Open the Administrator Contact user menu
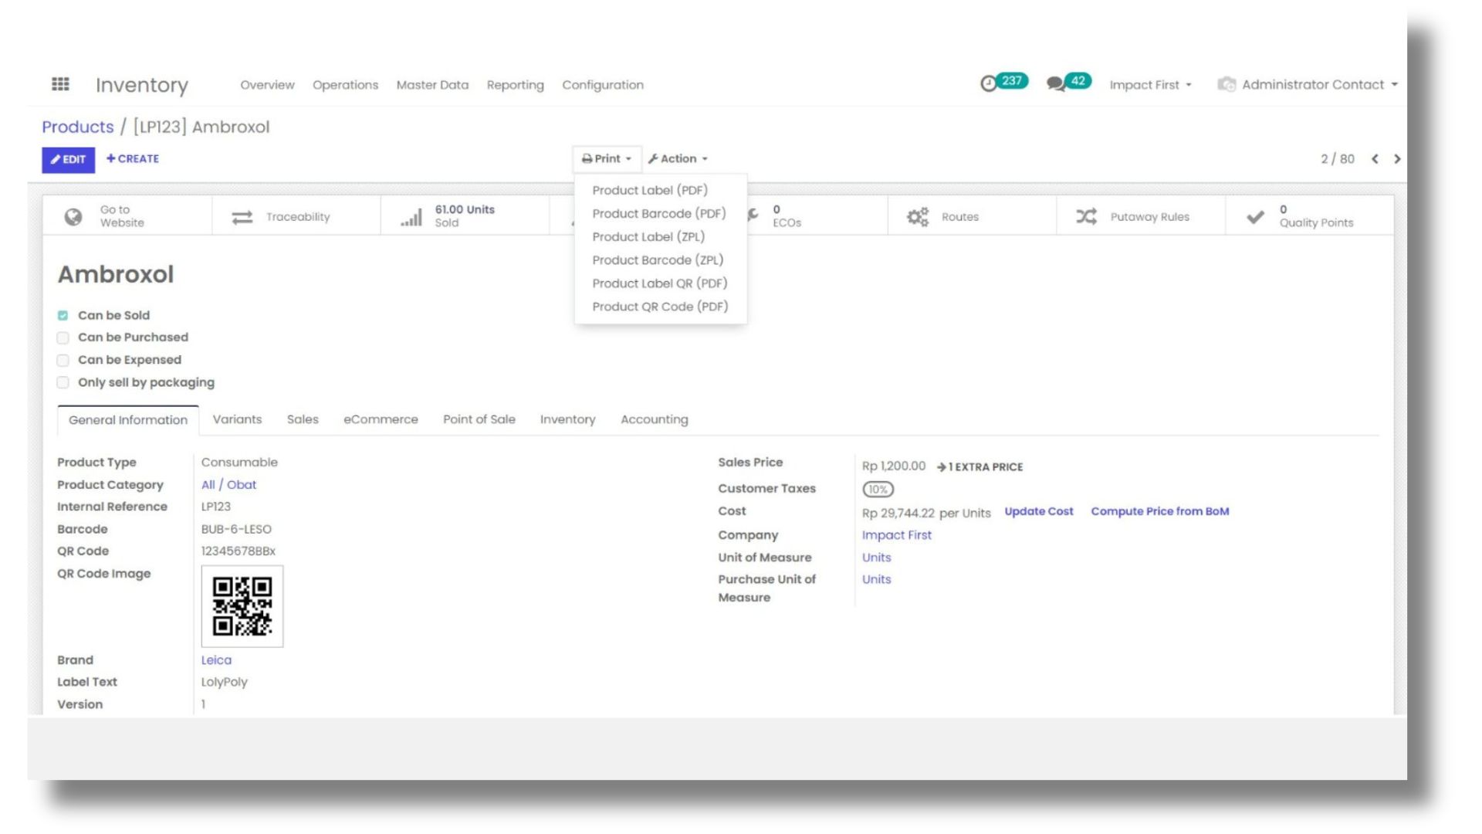1482x834 pixels. click(x=1320, y=84)
